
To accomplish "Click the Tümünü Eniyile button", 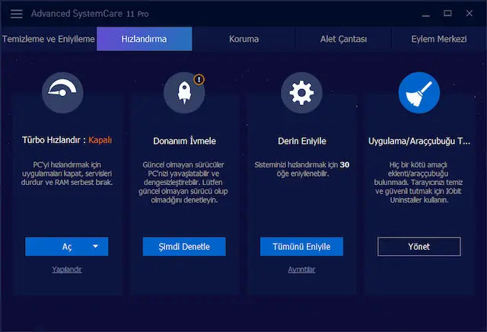I will (x=301, y=247).
